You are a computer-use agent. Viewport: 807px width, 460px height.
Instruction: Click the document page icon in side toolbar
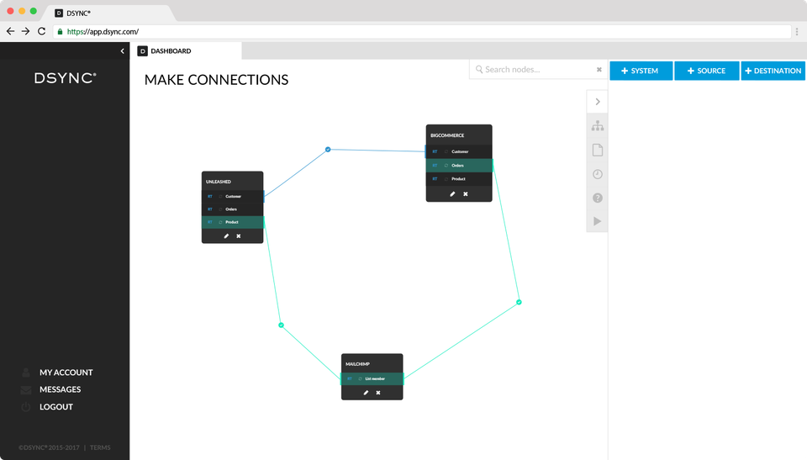pyautogui.click(x=598, y=151)
